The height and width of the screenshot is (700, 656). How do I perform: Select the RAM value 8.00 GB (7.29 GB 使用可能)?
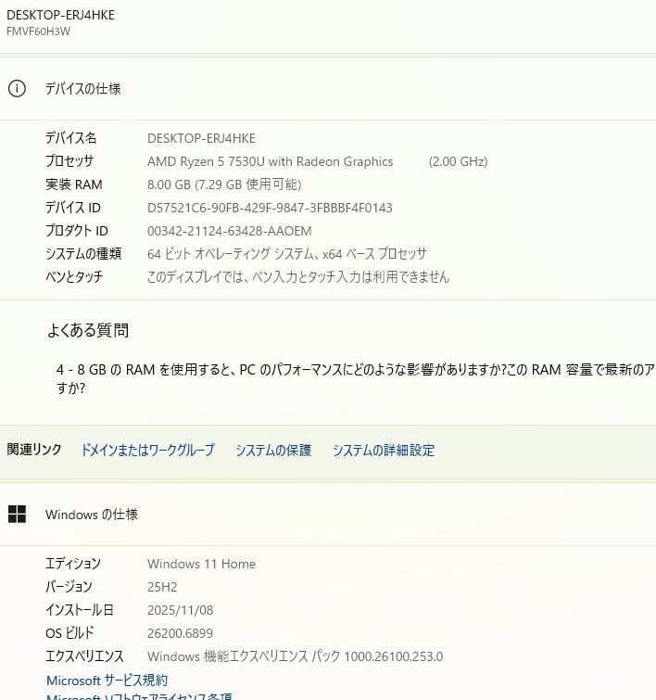[x=224, y=185]
